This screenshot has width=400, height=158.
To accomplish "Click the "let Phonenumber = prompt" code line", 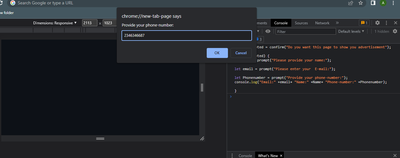I will 291,78.
